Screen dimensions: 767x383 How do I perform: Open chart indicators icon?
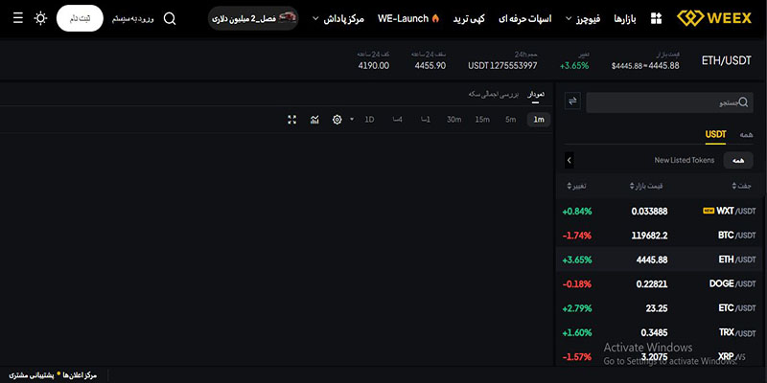pyautogui.click(x=314, y=120)
